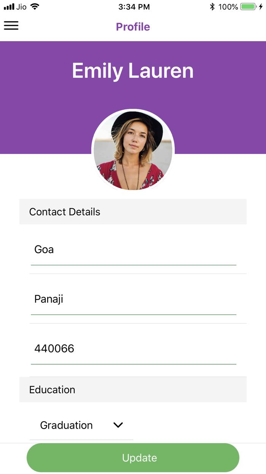The image size is (266, 474).
Task: Open the Graduation education selector
Action: click(x=66, y=425)
